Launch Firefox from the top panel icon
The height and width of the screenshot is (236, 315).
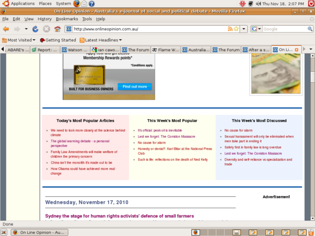pyautogui.click(x=77, y=4)
